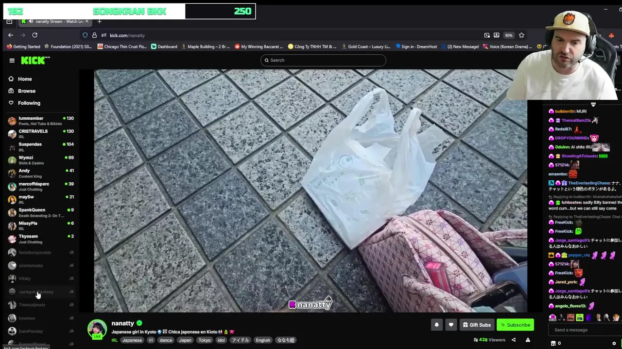Close the nanatty Stream tab
Image resolution: width=622 pixels, height=349 pixels.
pos(87,21)
